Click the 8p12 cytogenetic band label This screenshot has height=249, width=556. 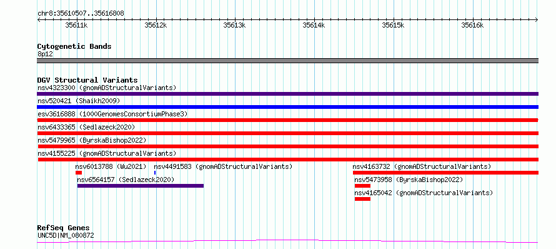point(45,54)
